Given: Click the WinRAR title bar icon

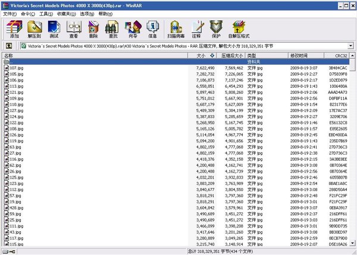Looking at the screenshot, I should click(5, 5).
